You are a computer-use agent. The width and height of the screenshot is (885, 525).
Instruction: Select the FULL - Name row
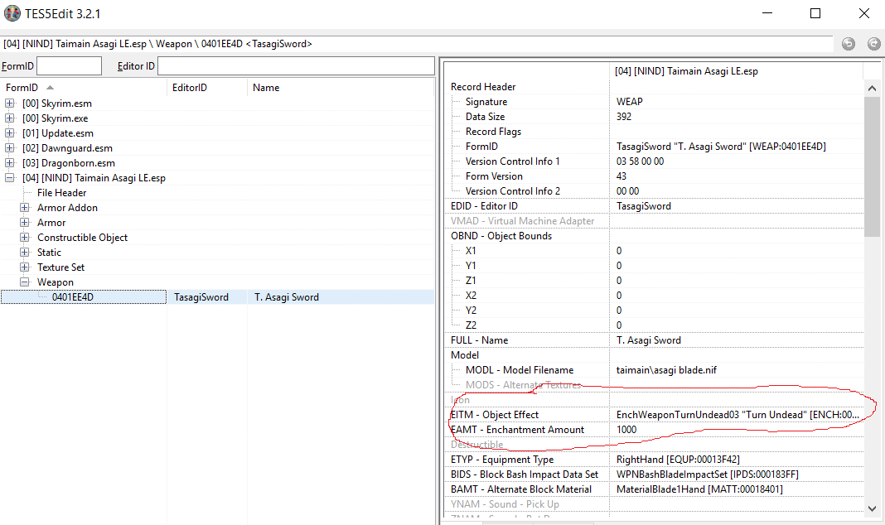click(653, 340)
